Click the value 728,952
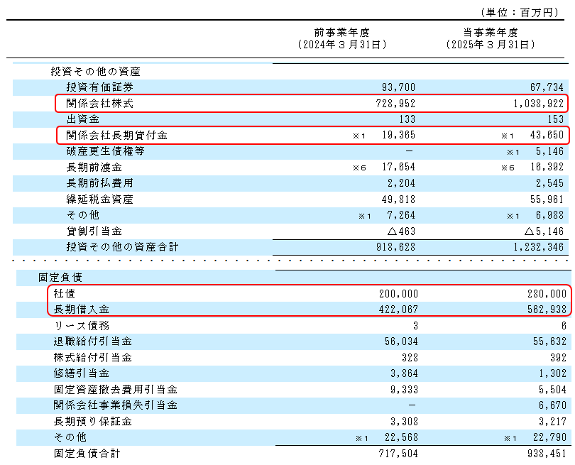This screenshot has height=465, width=575. 393,104
